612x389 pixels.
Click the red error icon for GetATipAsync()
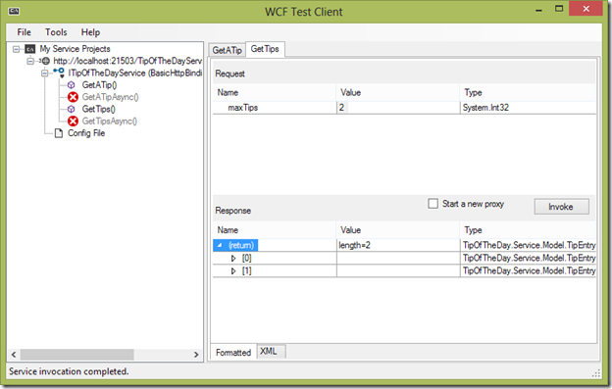coord(73,97)
